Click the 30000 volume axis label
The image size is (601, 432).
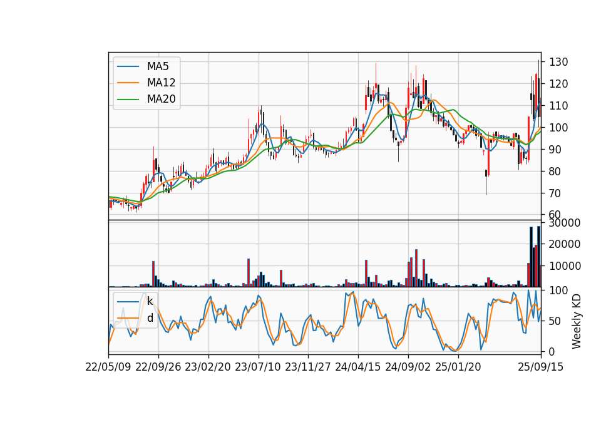pyautogui.click(x=565, y=223)
